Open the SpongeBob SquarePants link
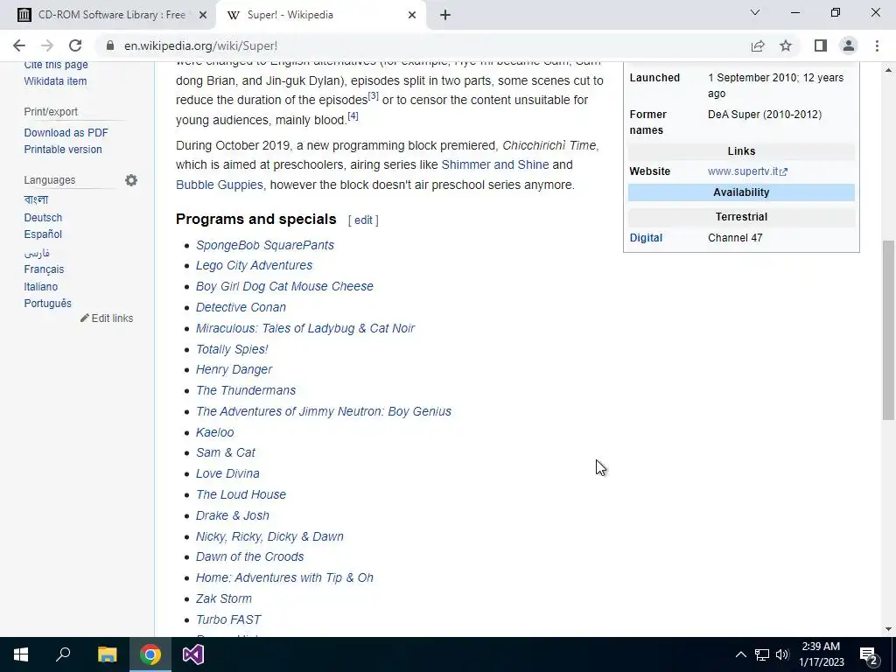 265,245
